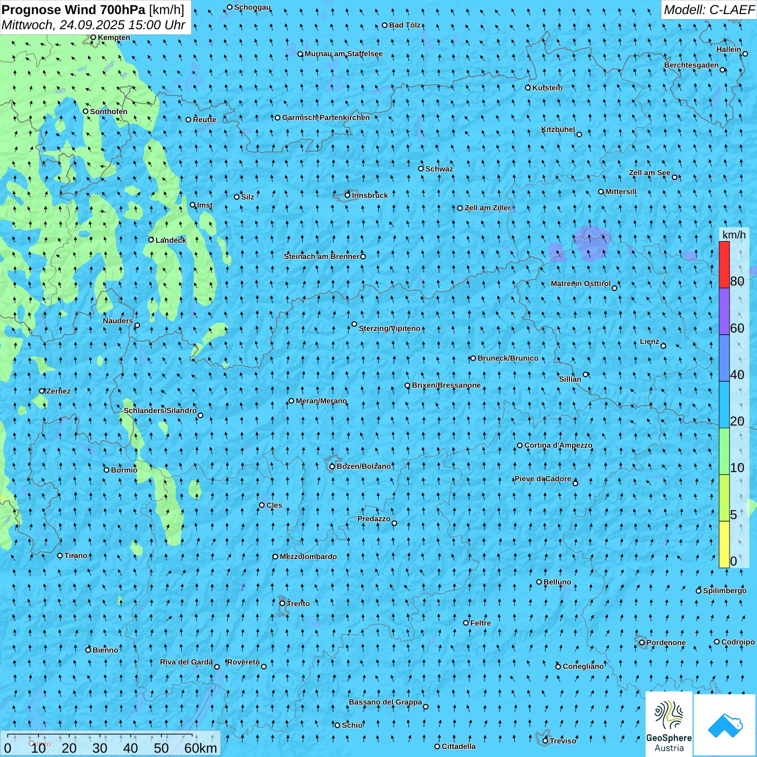Click the Pieve di Cadore label
Screen dimensions: 757x757
(x=543, y=479)
